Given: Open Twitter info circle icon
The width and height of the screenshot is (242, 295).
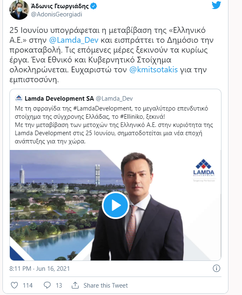Looking at the screenshot, I should [x=216, y=268].
